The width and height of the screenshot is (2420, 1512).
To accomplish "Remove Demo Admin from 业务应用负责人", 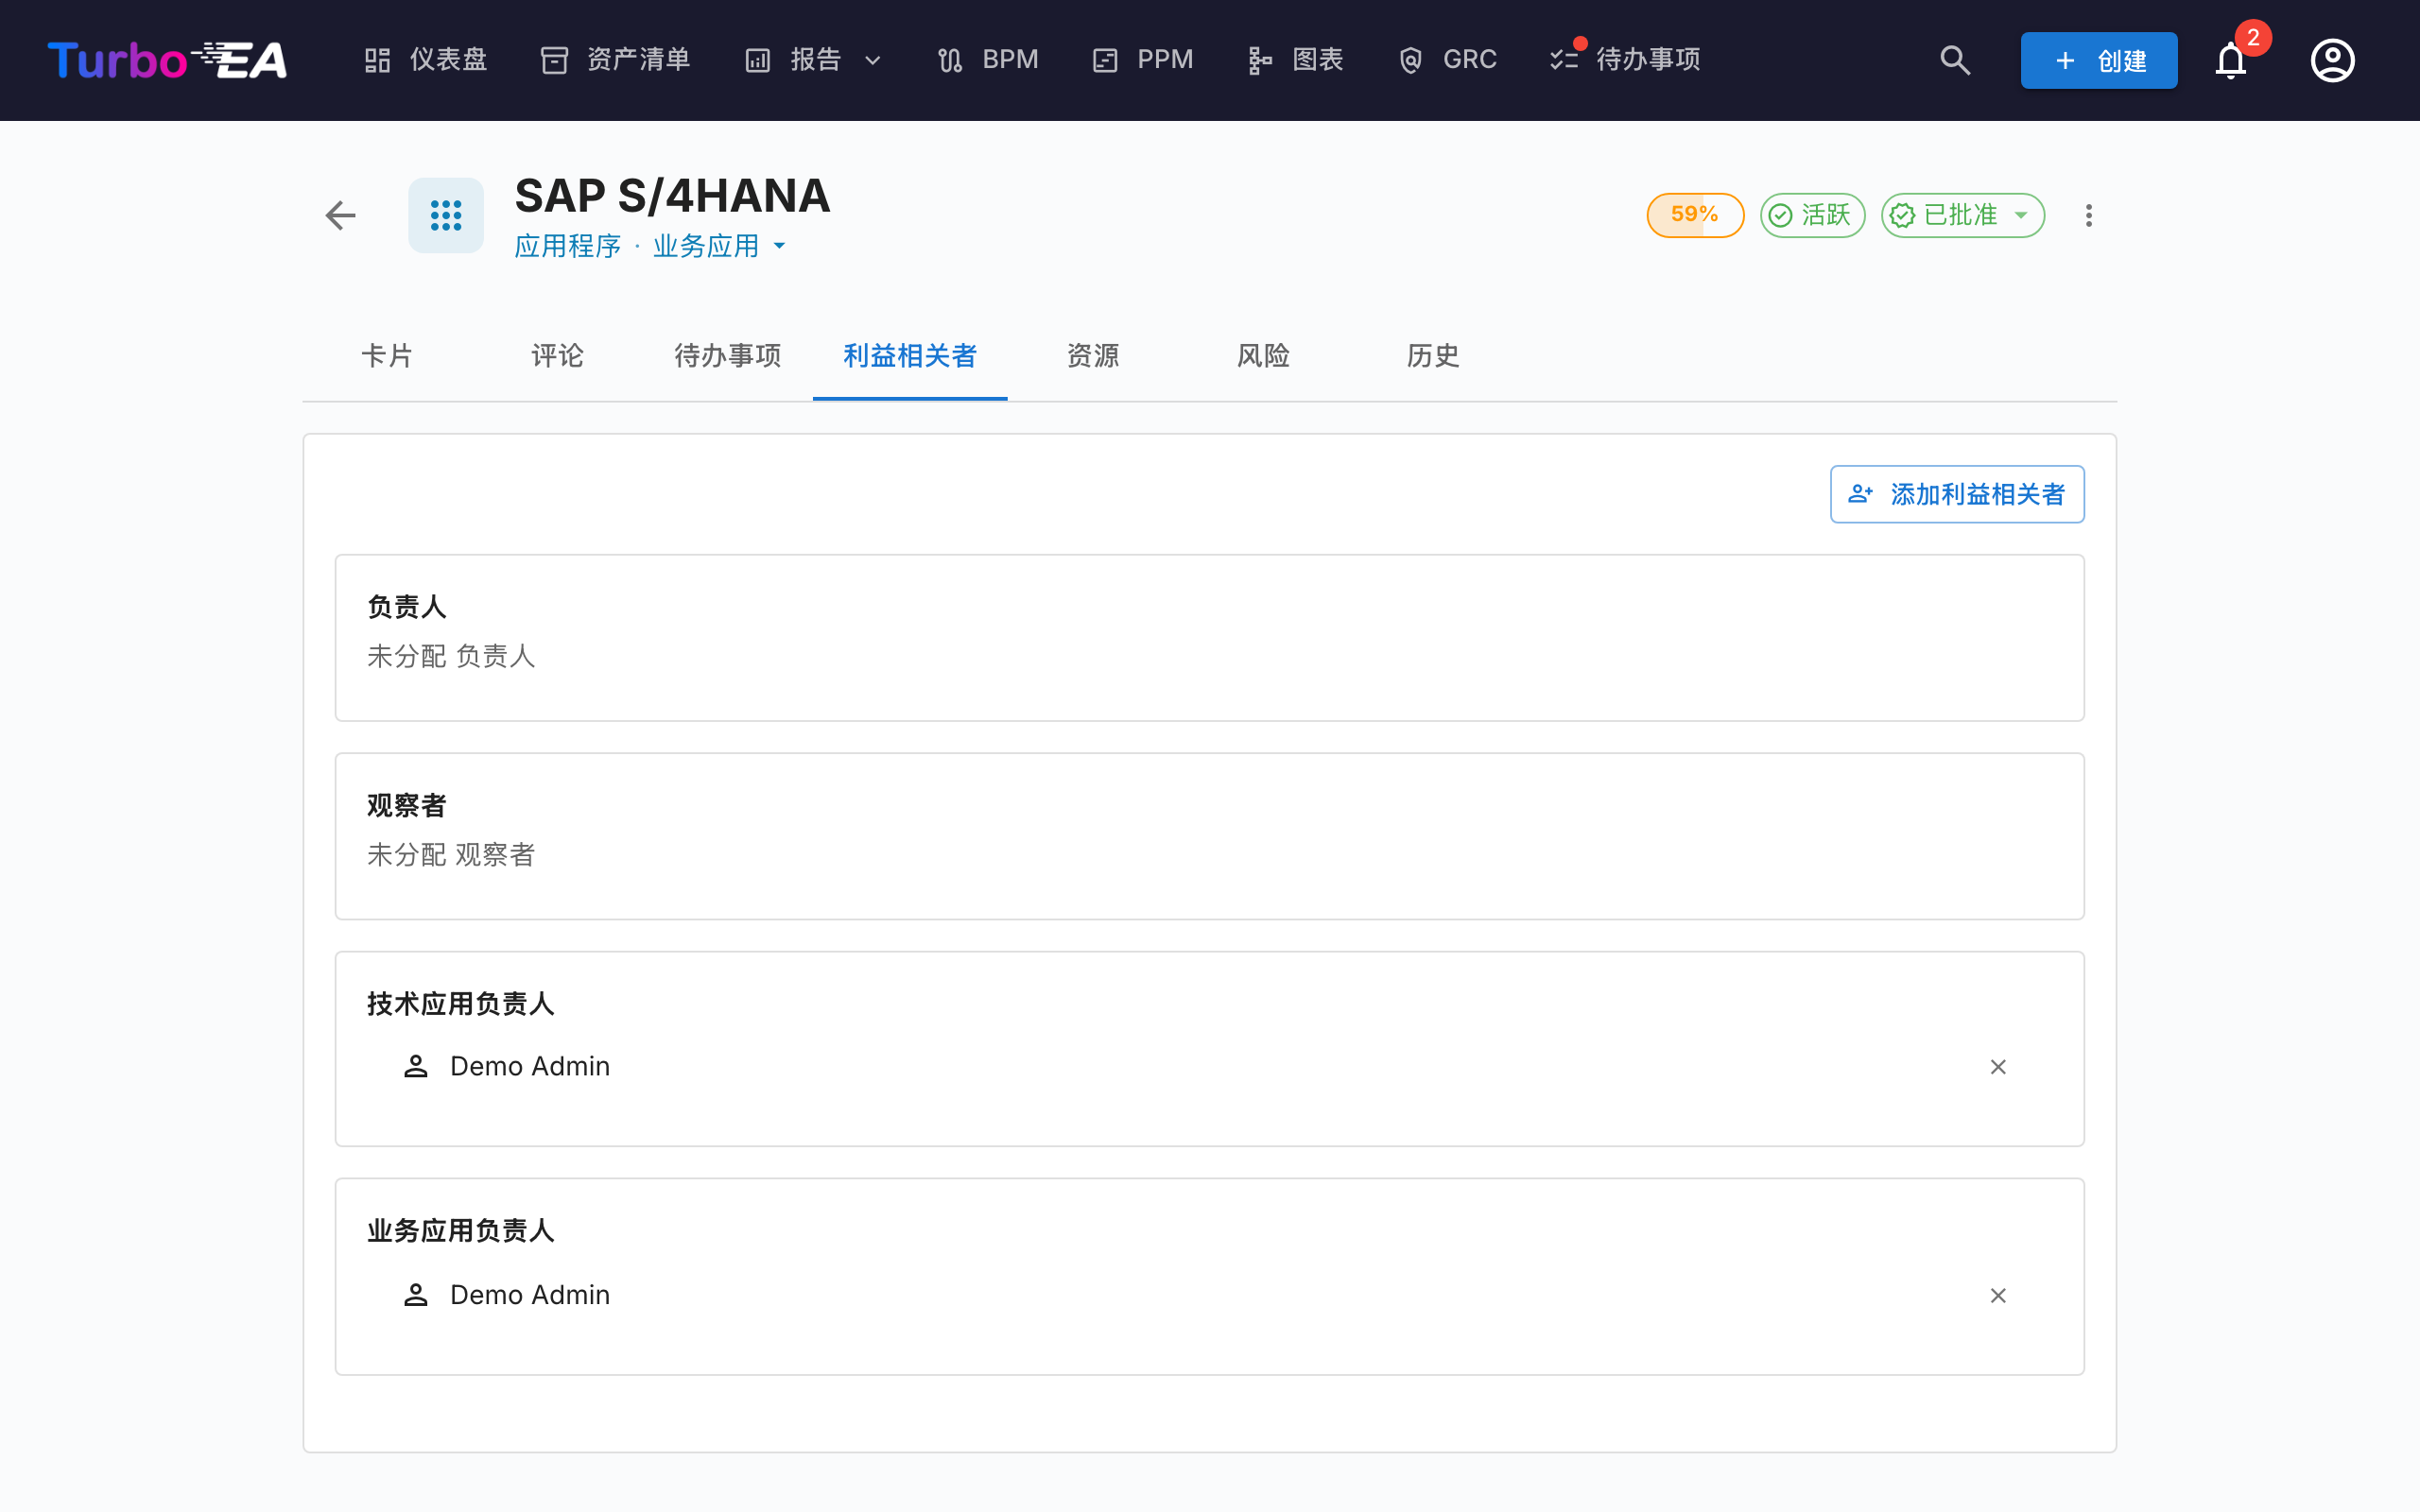I will [1998, 1295].
